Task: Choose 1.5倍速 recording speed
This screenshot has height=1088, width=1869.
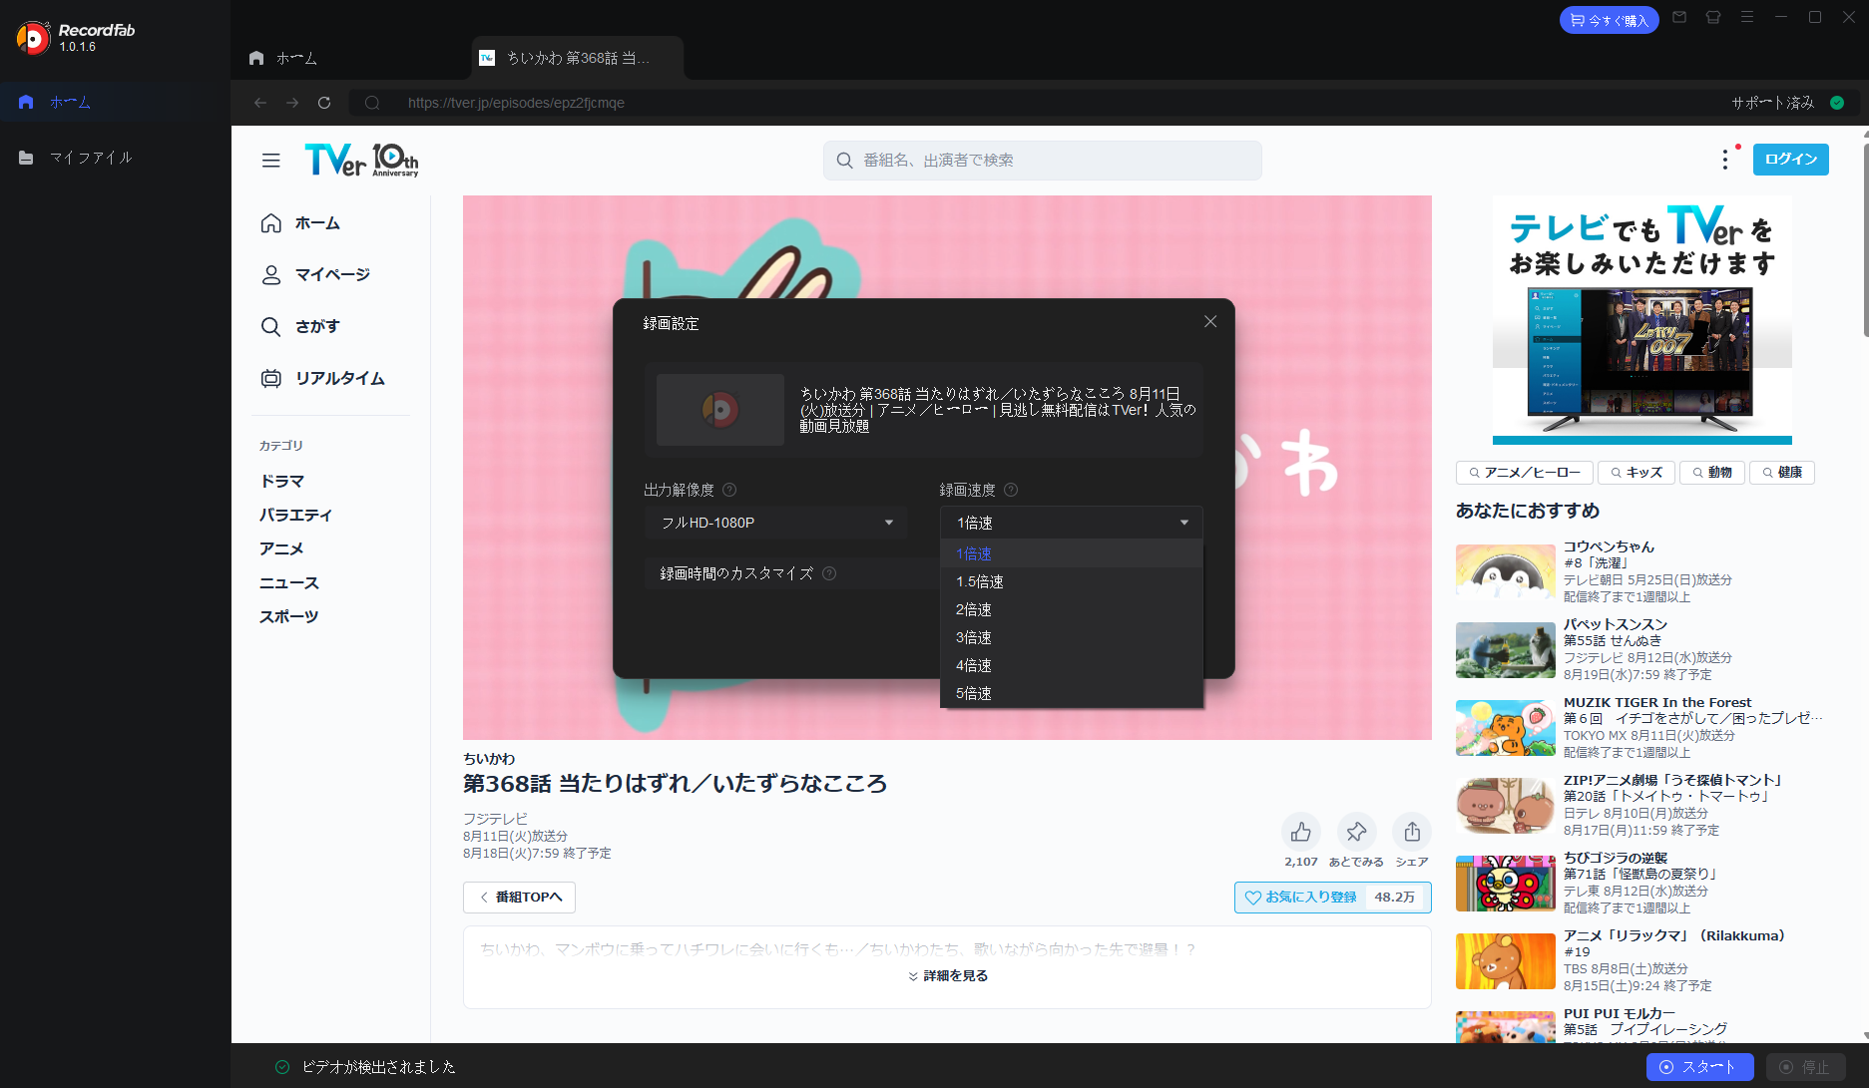Action: coord(1072,581)
